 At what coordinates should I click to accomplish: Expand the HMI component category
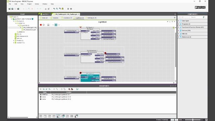pyautogui.click(x=178, y=34)
